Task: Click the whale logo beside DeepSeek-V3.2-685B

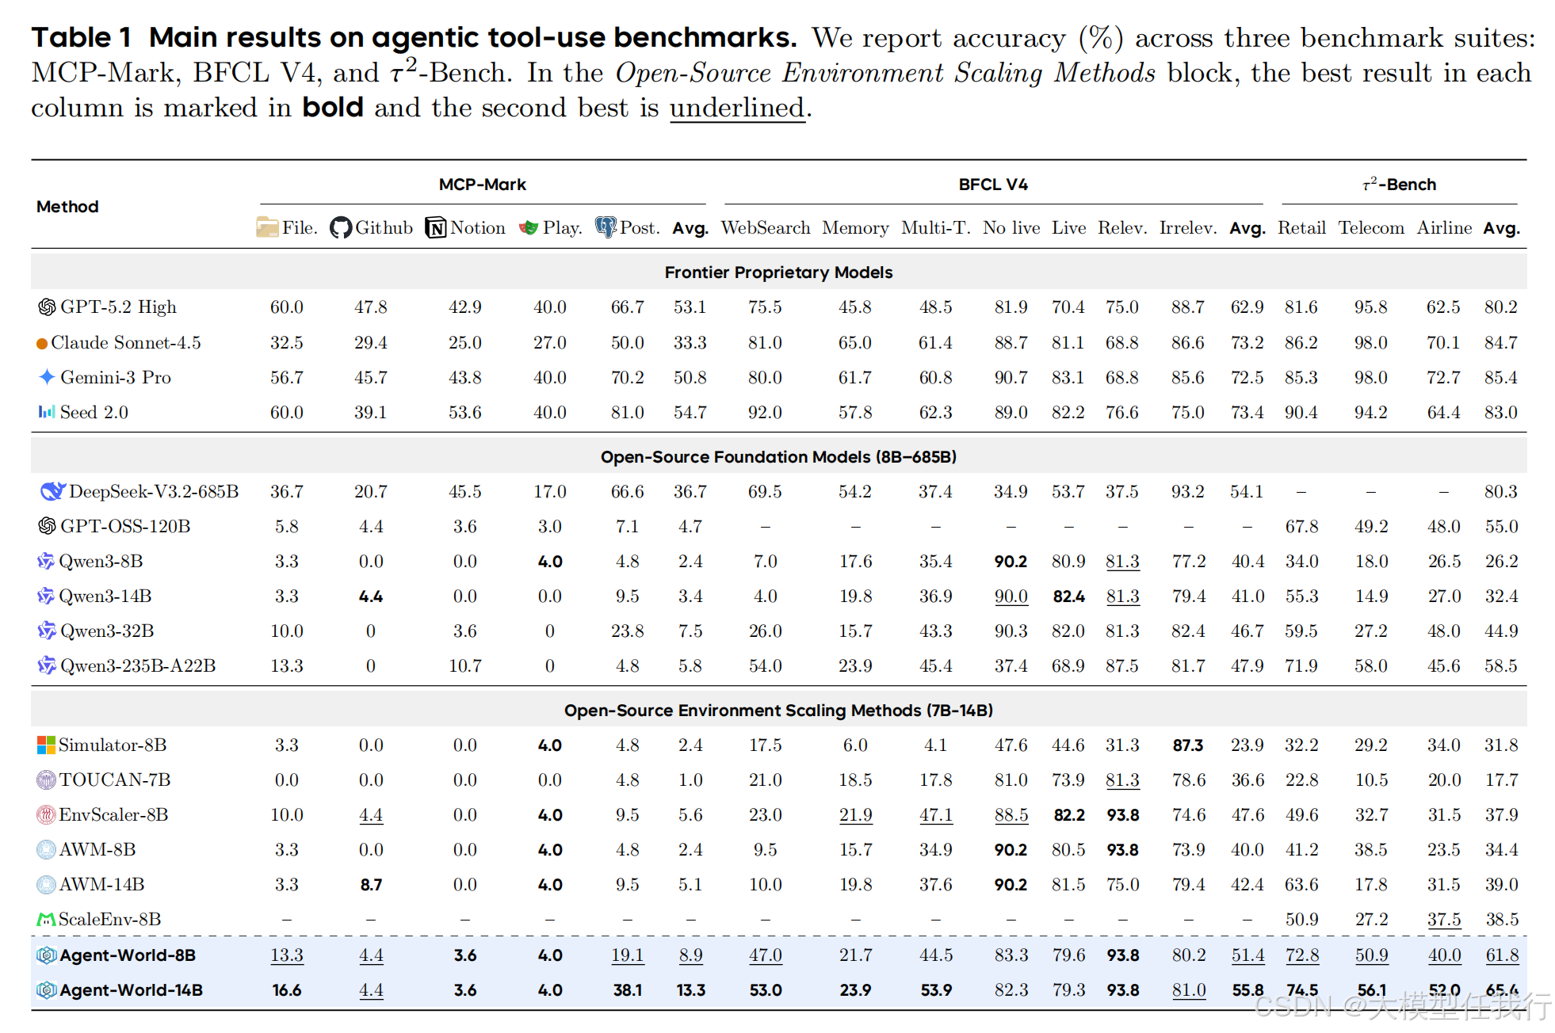Action: pos(52,491)
